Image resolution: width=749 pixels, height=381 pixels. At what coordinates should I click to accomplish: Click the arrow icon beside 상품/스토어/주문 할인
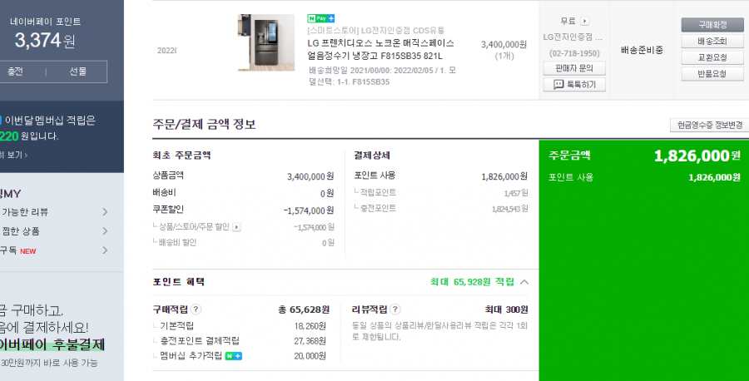coord(236,227)
